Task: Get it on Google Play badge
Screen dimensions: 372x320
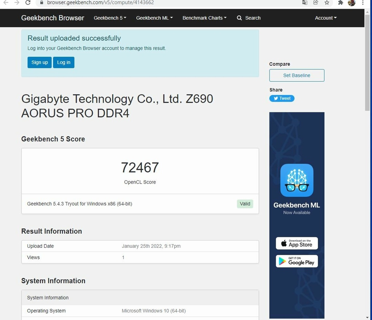Action: (297, 261)
